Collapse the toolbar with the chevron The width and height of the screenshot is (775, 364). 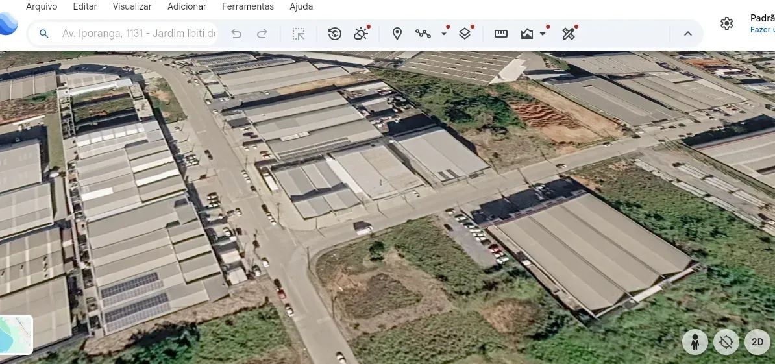coord(687,34)
